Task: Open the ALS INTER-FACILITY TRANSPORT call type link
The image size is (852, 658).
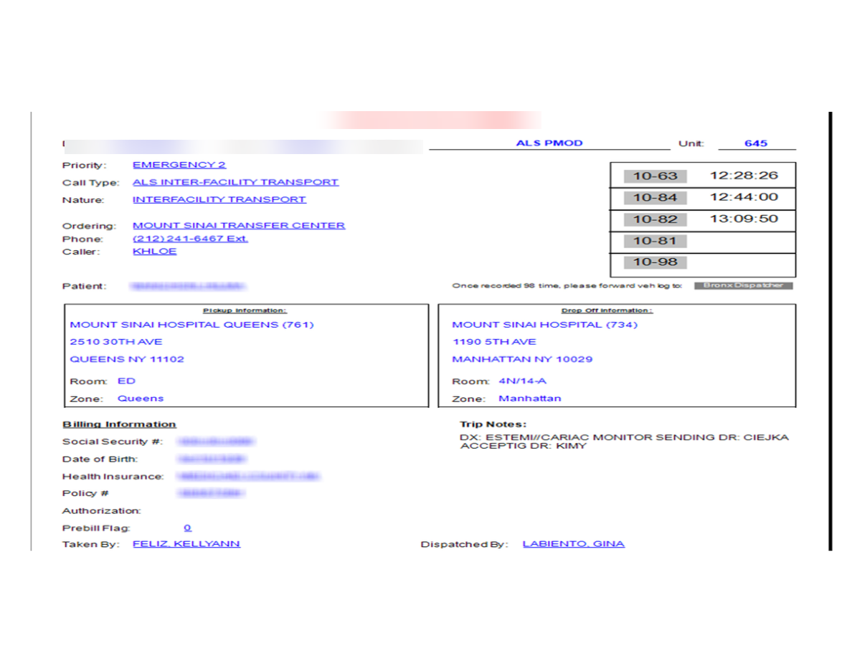Action: click(235, 182)
